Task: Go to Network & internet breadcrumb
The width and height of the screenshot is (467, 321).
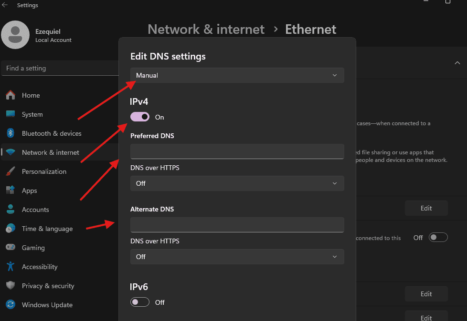Action: pos(206,29)
